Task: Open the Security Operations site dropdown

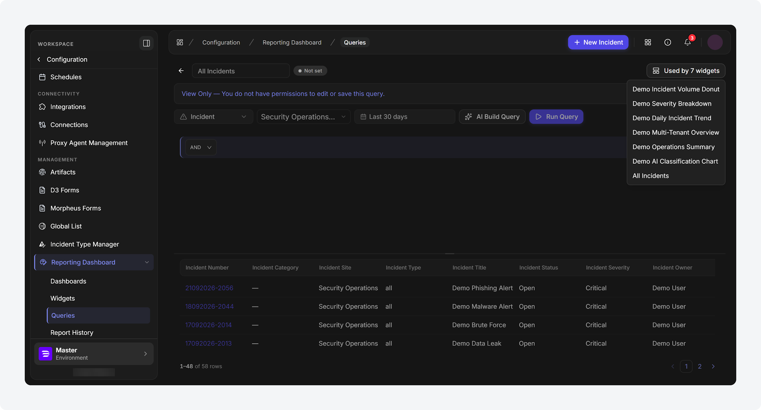Action: [x=304, y=117]
